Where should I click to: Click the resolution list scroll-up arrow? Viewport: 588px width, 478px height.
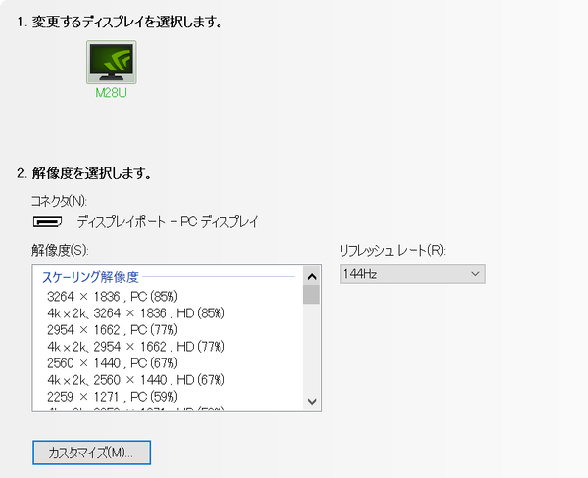[312, 276]
